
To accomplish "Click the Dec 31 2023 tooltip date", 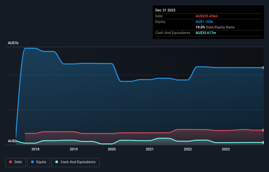I will tap(165, 10).
